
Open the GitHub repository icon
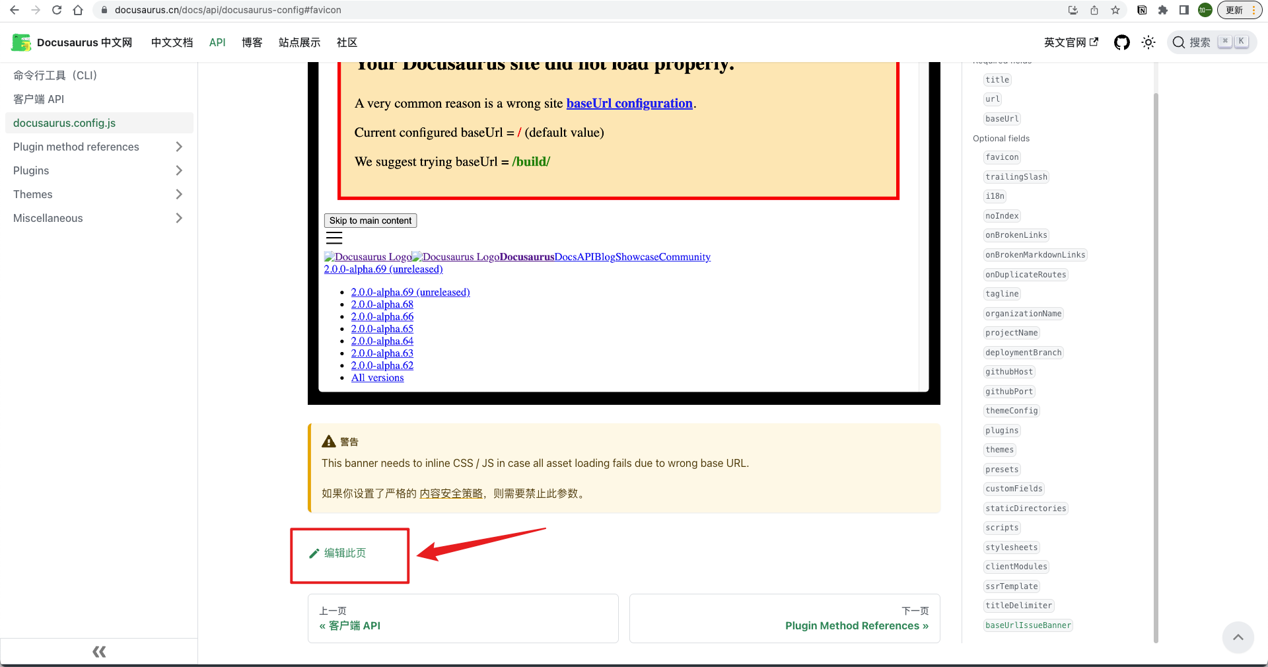coord(1121,42)
